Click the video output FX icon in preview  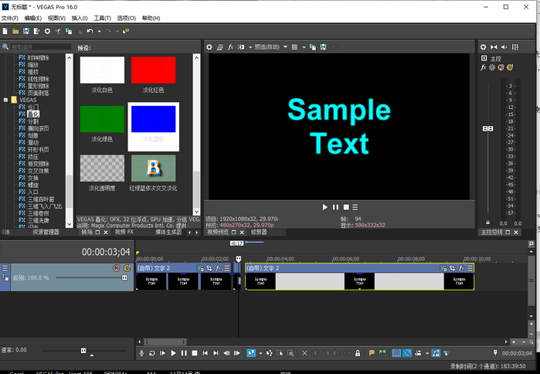coord(231,47)
